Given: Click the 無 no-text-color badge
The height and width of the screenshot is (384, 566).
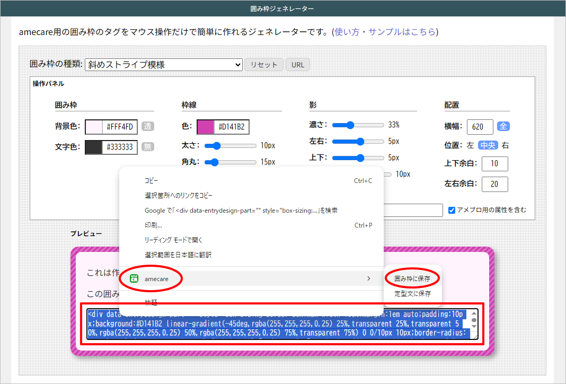Looking at the screenshot, I should 148,146.
